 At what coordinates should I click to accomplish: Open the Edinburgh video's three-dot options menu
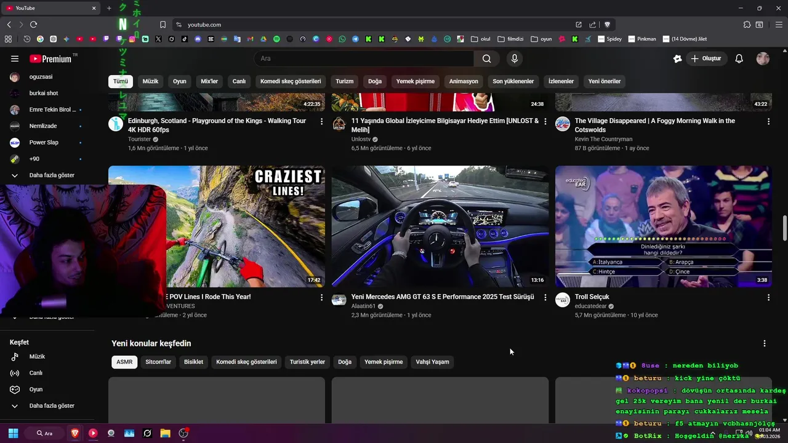(x=321, y=121)
